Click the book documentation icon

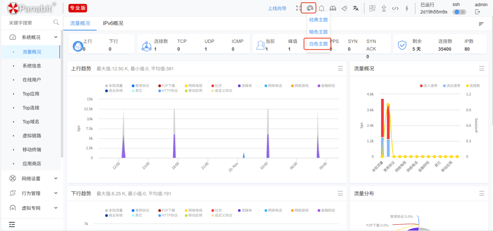(333, 8)
